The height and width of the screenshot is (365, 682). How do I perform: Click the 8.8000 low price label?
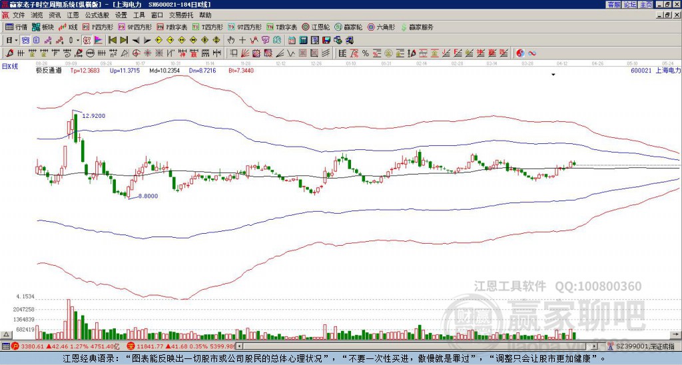(x=148, y=196)
